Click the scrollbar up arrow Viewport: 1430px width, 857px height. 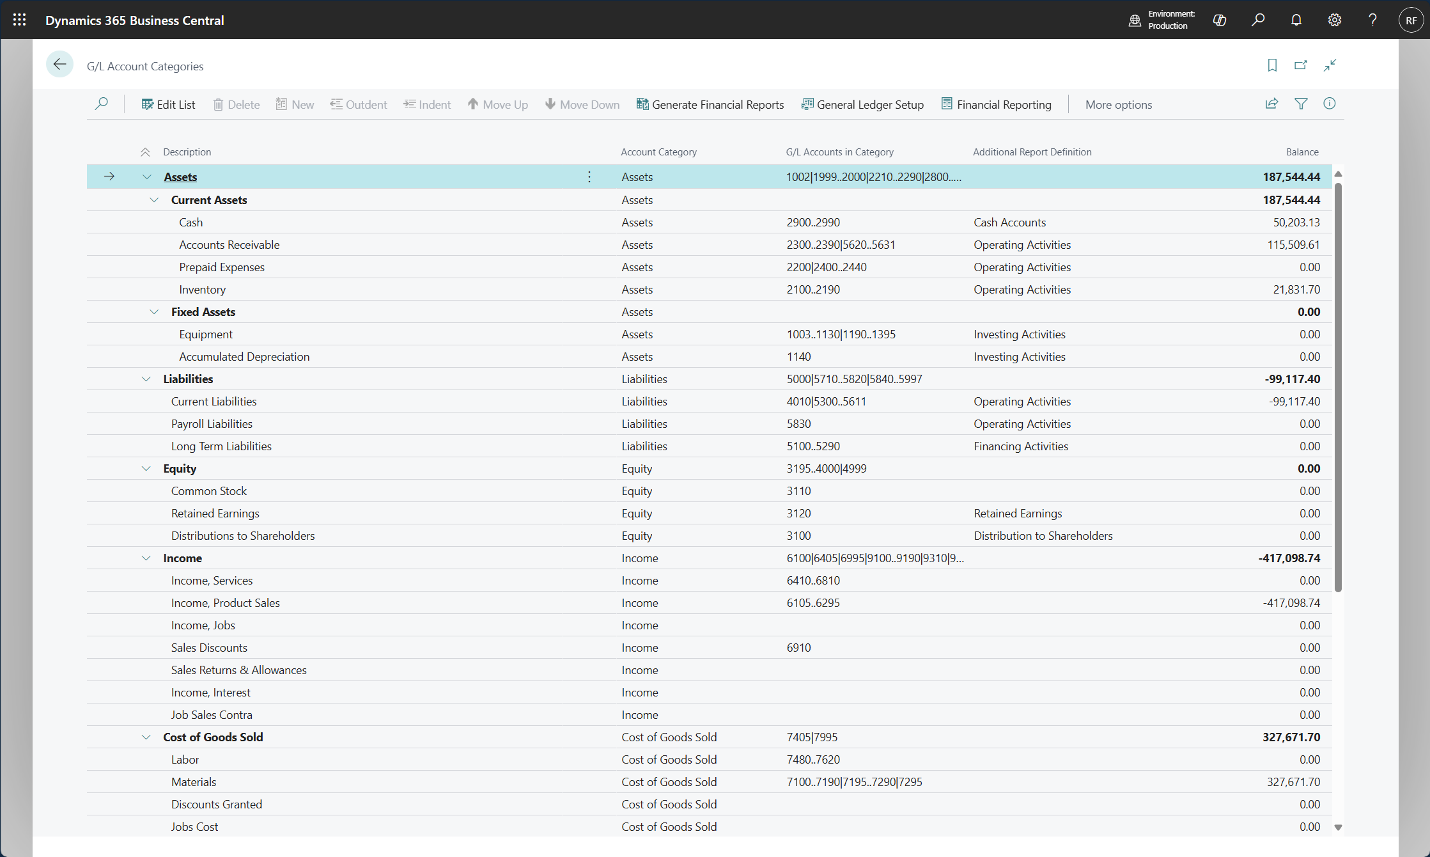pyautogui.click(x=1338, y=174)
